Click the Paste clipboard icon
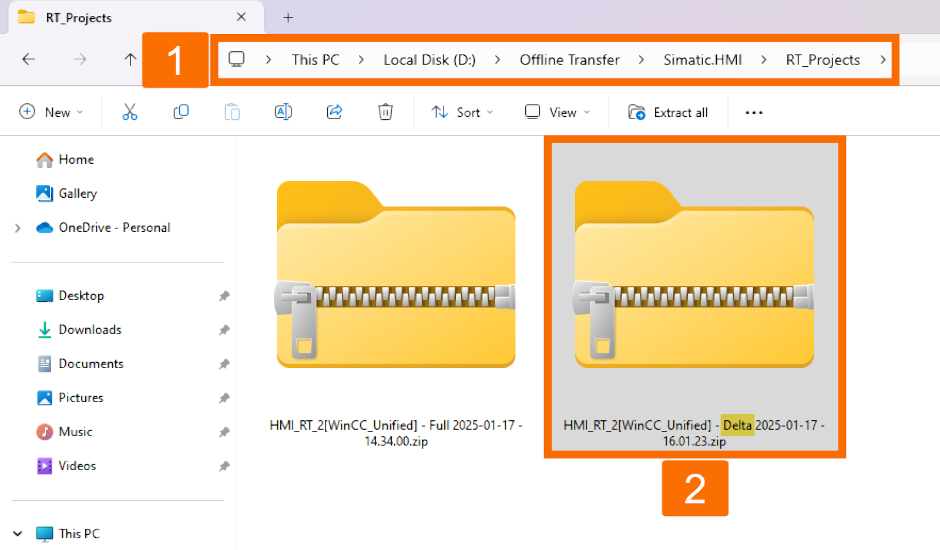Screen dimensions: 940x550 pos(232,112)
